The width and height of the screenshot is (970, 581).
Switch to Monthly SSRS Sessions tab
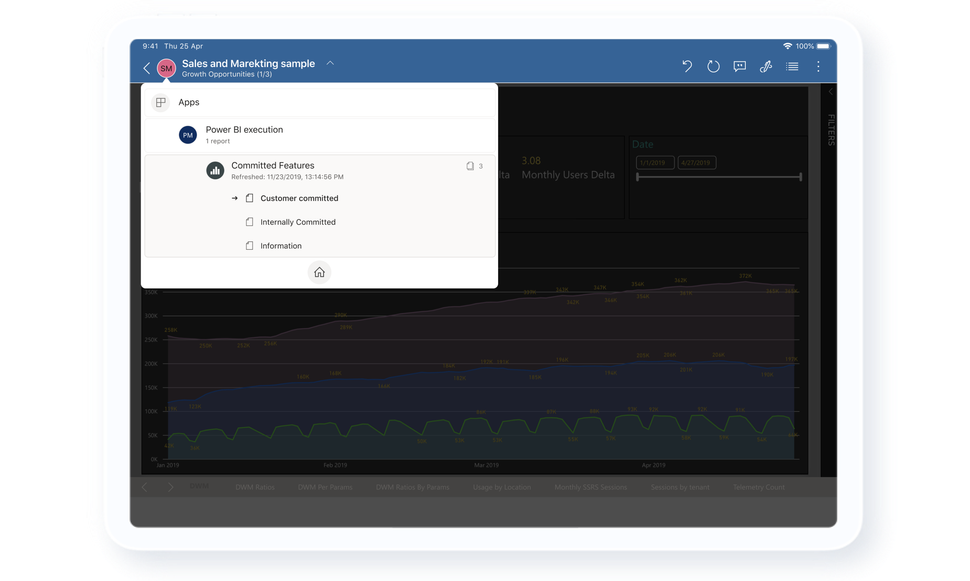[591, 487]
